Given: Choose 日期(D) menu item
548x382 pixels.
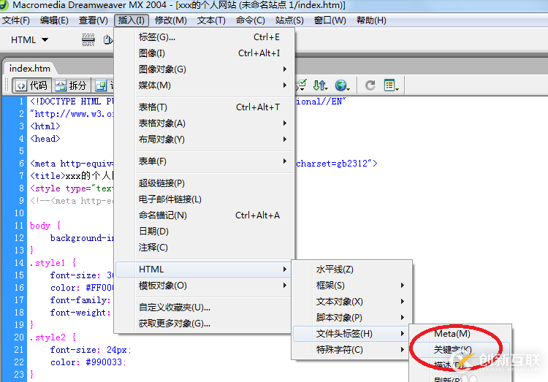Looking at the screenshot, I should [x=205, y=232].
